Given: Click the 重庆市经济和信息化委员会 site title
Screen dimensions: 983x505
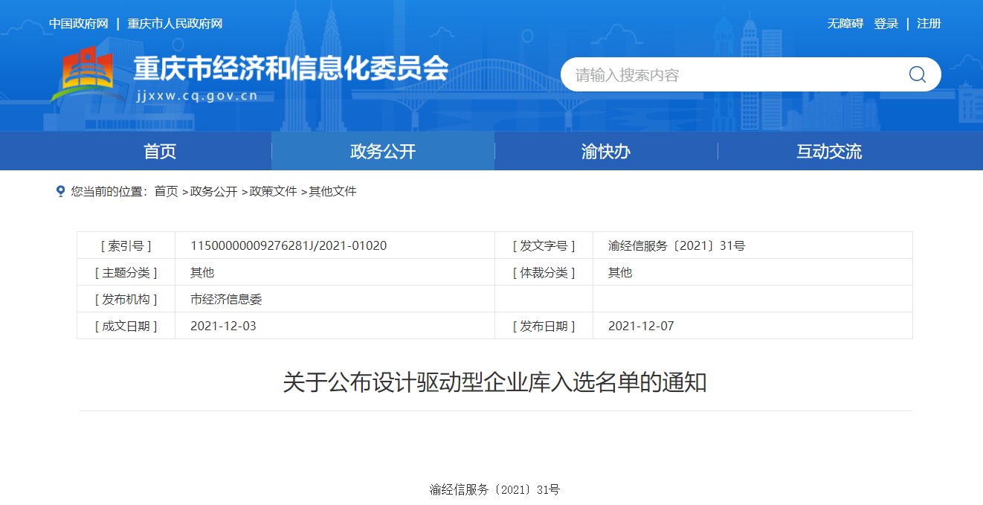Looking at the screenshot, I should (x=291, y=69).
